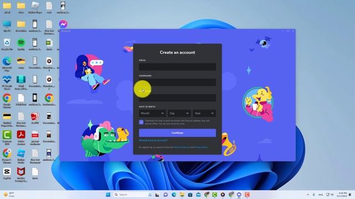Open Discord icon on taskbar
Screen dimensions: 355x199
pyautogui.click(x=239, y=195)
